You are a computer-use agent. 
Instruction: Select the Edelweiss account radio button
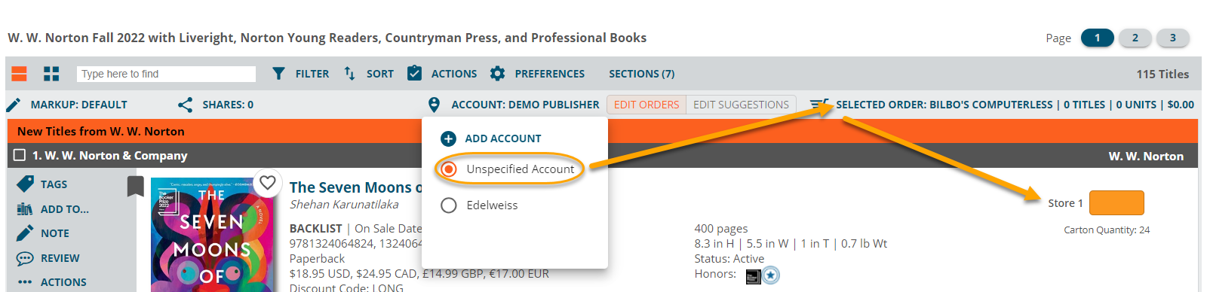point(449,205)
